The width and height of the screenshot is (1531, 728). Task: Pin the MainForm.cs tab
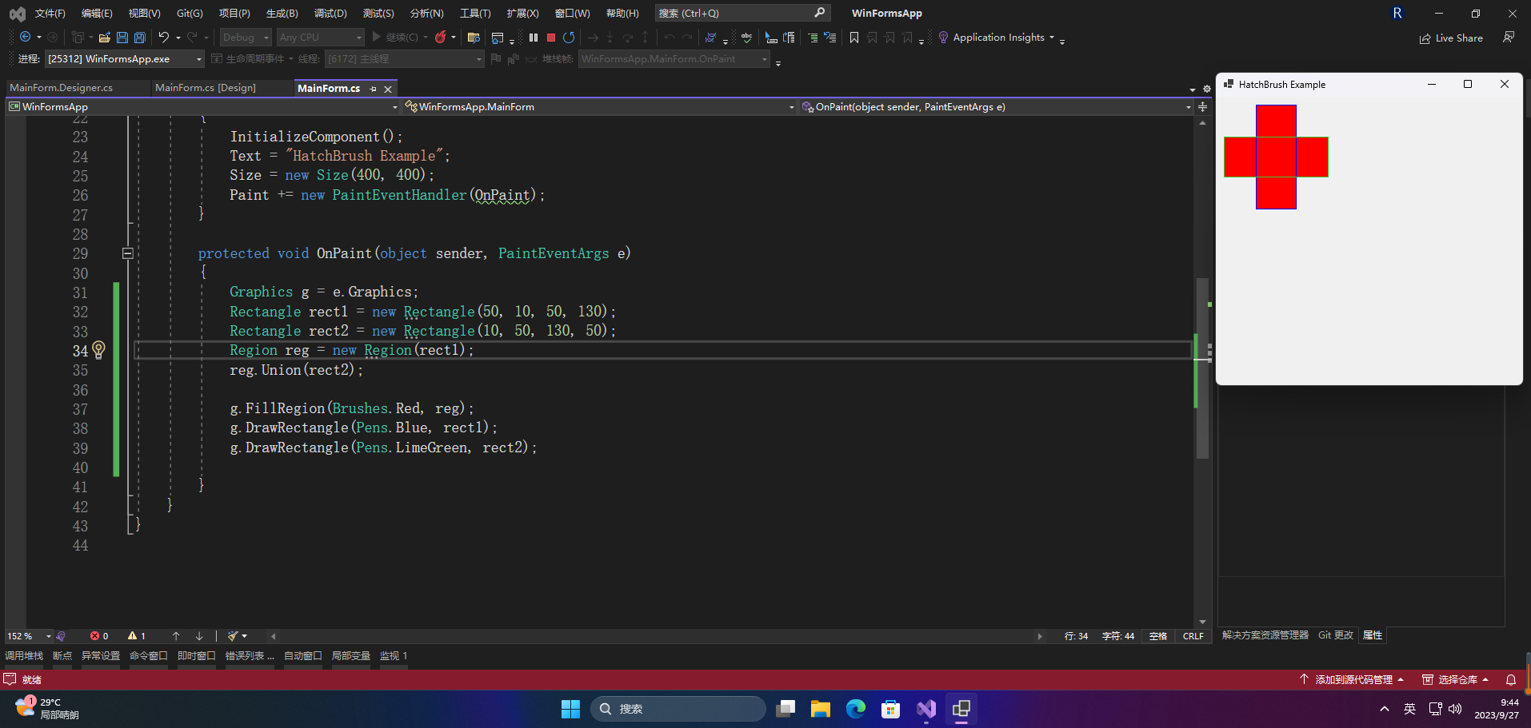373,89
